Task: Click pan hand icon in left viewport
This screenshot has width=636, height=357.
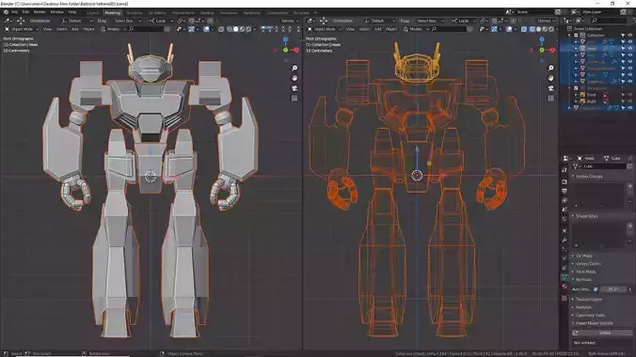Action: point(294,78)
